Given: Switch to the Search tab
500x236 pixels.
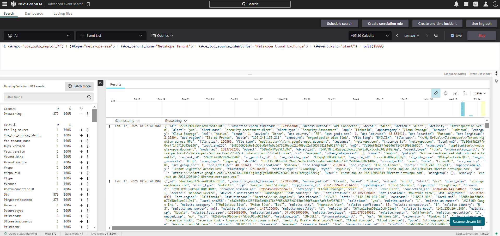Looking at the screenshot, I should [x=9, y=14].
